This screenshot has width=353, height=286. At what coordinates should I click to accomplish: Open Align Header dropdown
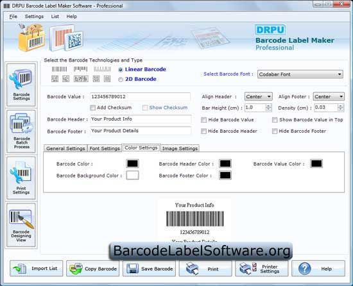(259, 97)
